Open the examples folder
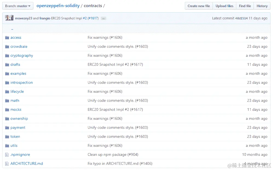Viewport: 273px width, 170px height. pyautogui.click(x=18, y=74)
